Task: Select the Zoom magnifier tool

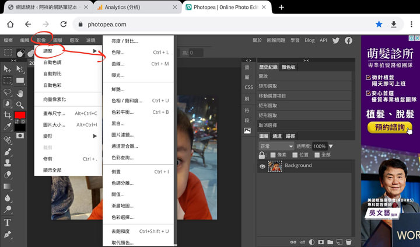Action: (20, 105)
